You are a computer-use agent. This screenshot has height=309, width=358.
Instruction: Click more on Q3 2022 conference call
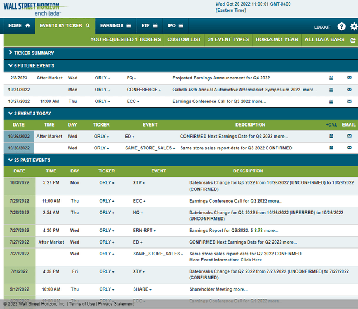click(x=258, y=101)
